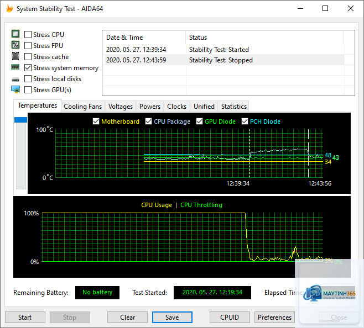Click the Motherboard value 34 reading
Screen dimensions: 364x328
[x=328, y=162]
